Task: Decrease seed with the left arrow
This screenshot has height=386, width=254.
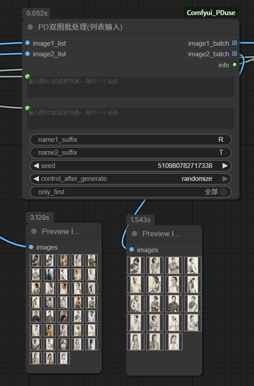Action: (x=36, y=166)
